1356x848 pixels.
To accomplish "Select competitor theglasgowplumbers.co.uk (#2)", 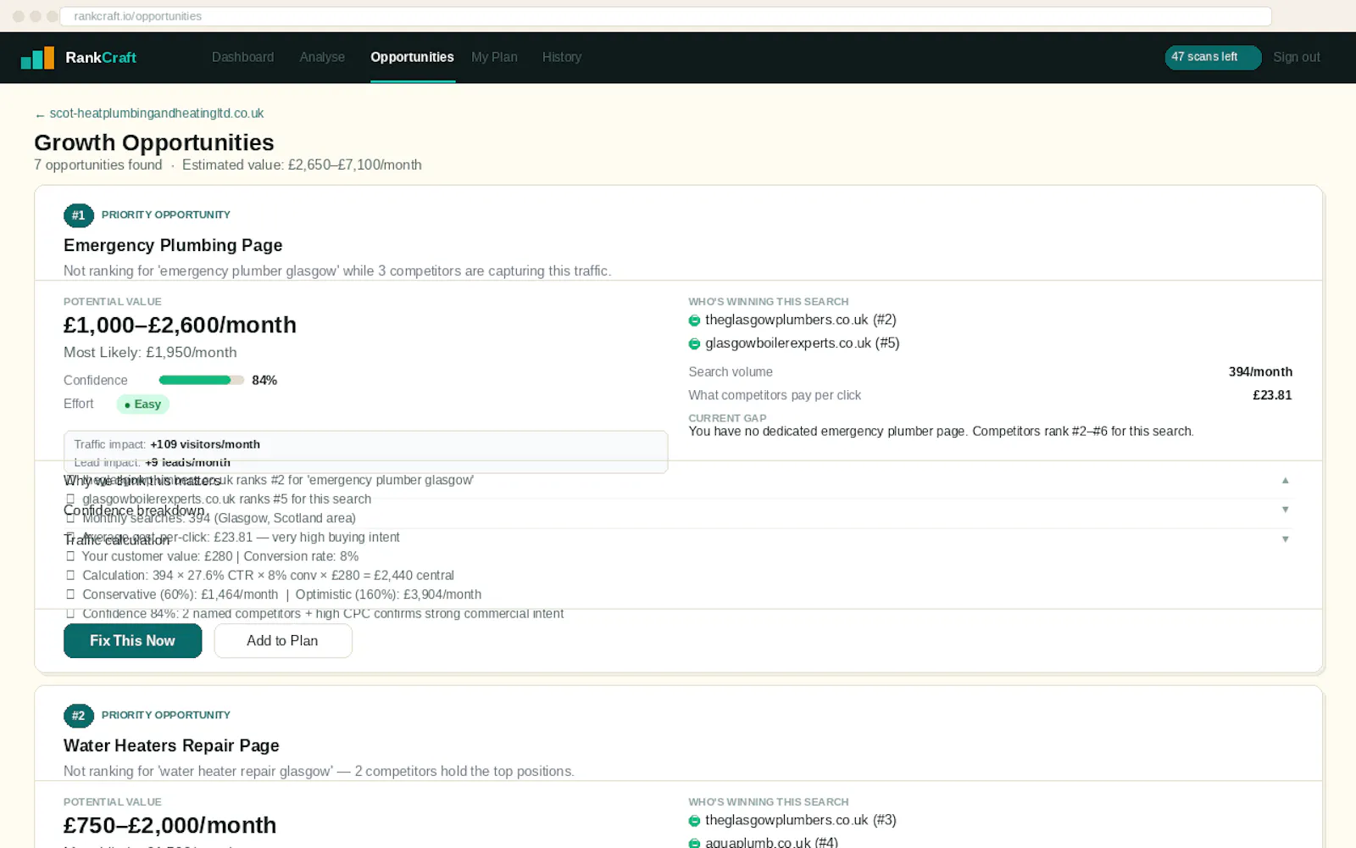I will pos(800,320).
